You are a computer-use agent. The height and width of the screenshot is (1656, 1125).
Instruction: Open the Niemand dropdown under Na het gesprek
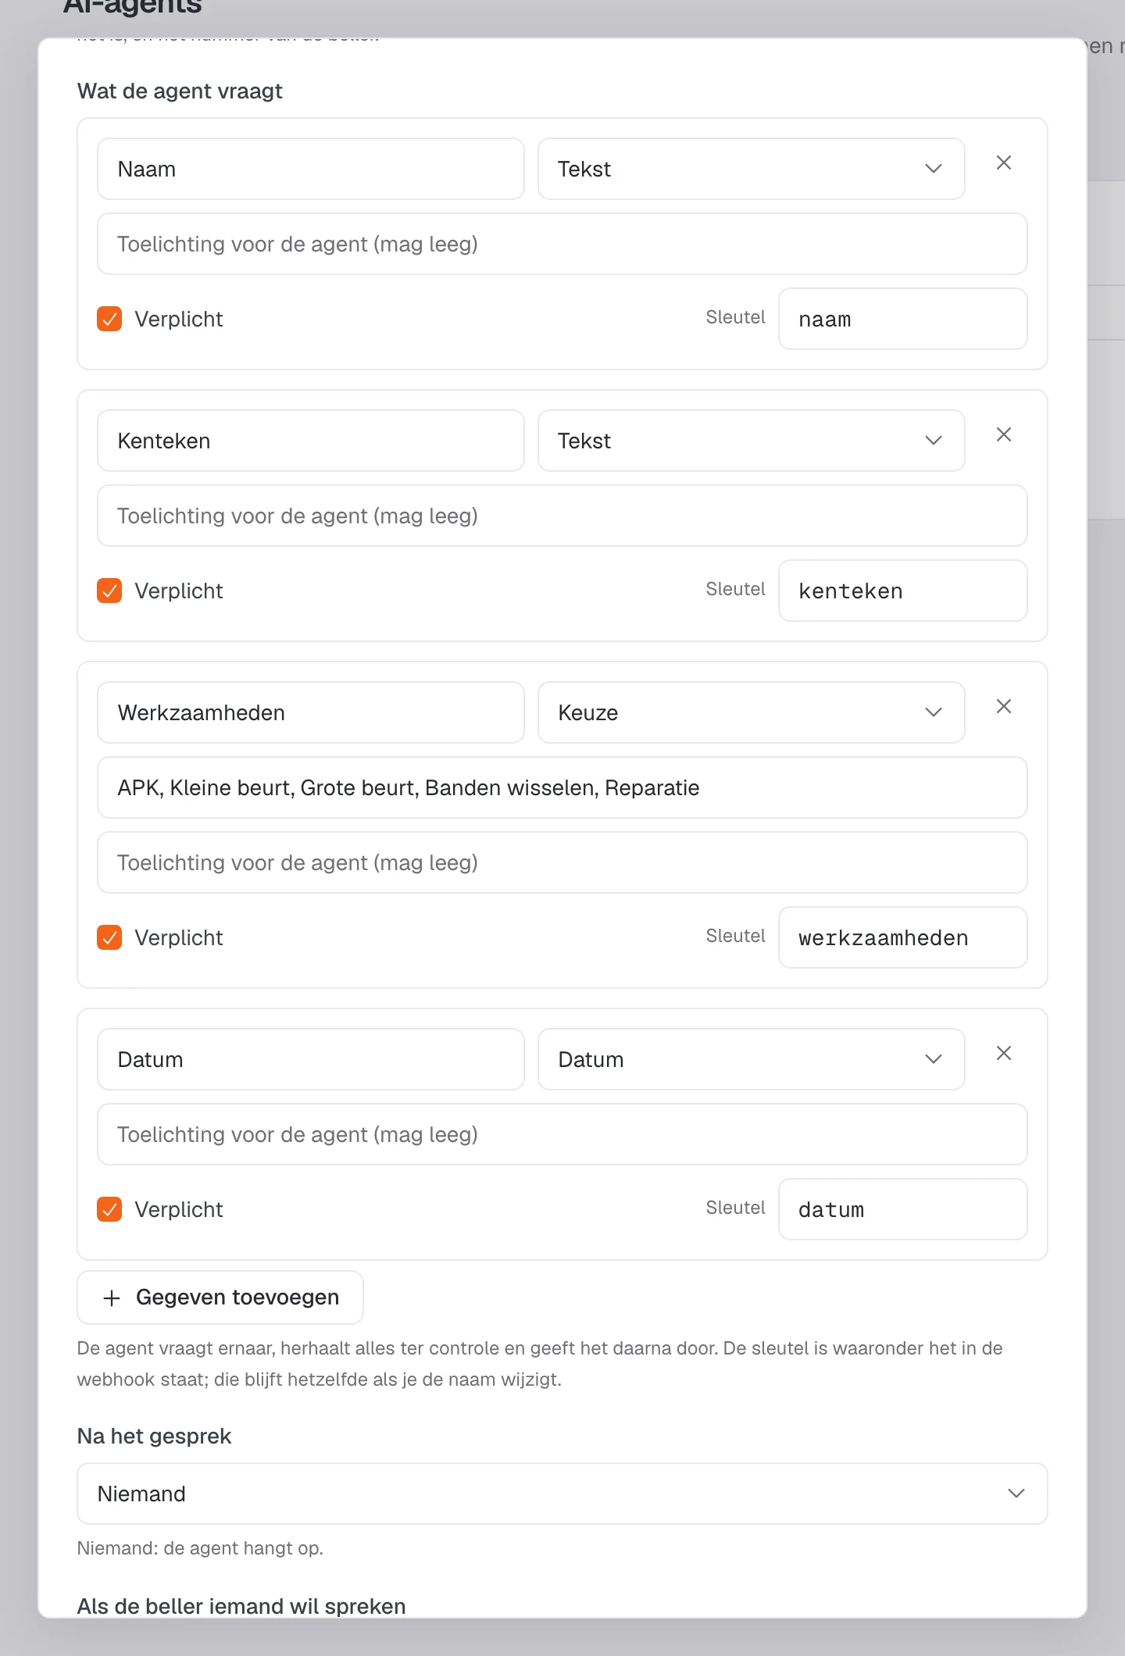point(562,1494)
